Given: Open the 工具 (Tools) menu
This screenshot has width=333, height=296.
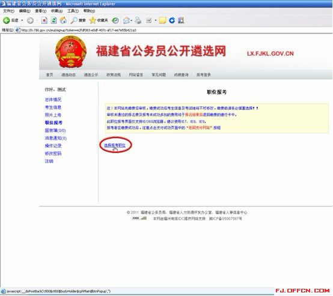Looking at the screenshot, I should 73,11.
